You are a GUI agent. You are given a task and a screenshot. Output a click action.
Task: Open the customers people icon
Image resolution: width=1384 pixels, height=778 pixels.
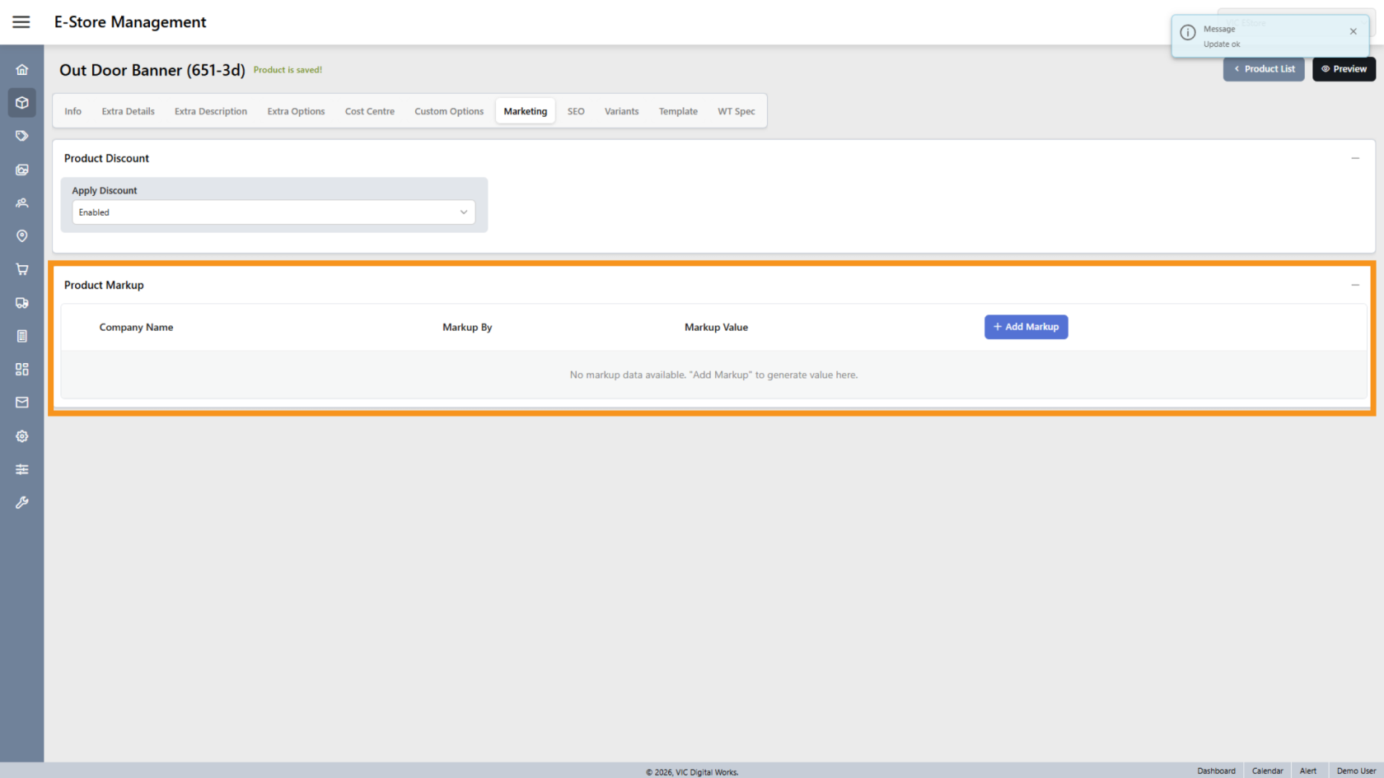22,203
